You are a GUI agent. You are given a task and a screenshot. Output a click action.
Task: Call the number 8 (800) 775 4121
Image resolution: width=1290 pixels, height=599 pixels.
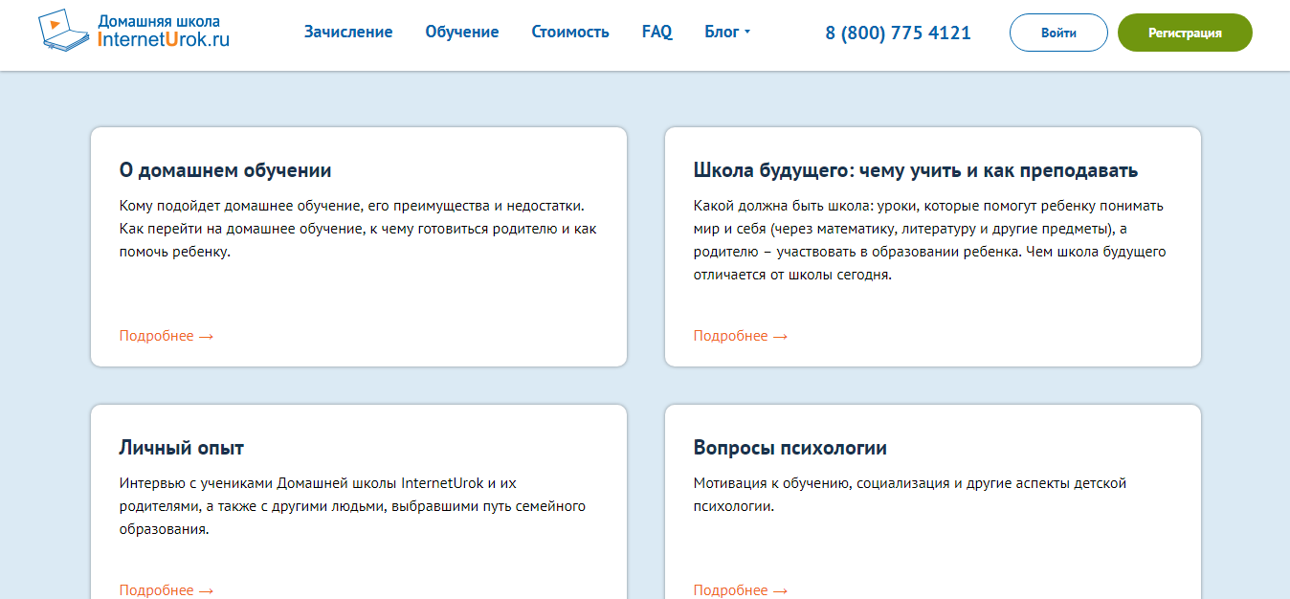pos(898,32)
